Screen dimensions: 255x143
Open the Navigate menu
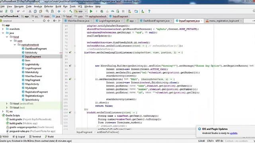point(19,6)
